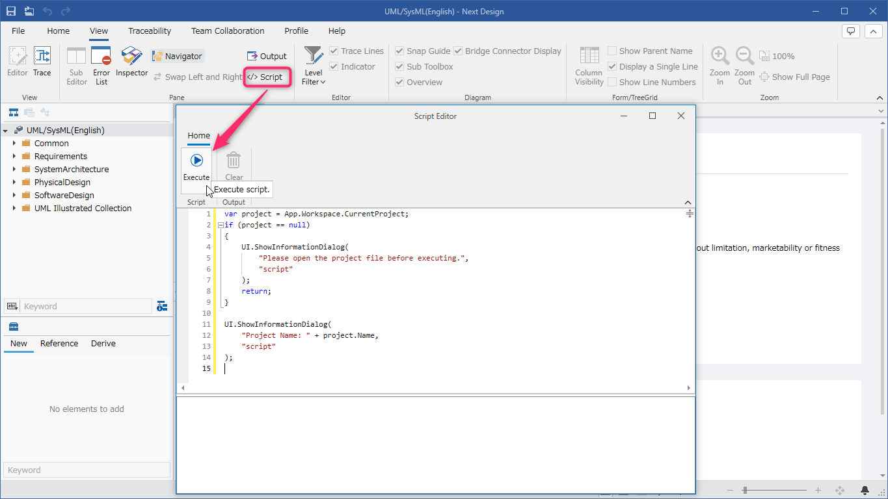Toggle Bridge Connector Display checkbox
This screenshot has height=499, width=888.
pos(458,51)
